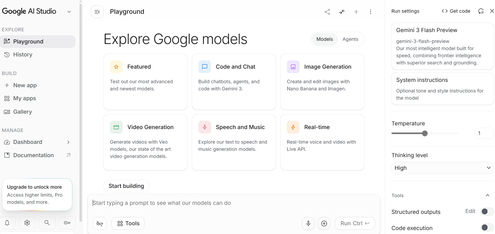Close the Run settings panel
This screenshot has height=234, width=495.
point(492,11)
